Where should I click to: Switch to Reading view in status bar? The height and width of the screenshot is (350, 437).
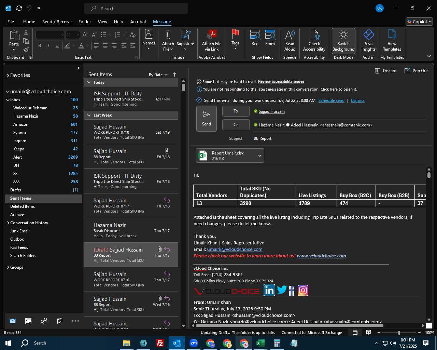click(368, 333)
